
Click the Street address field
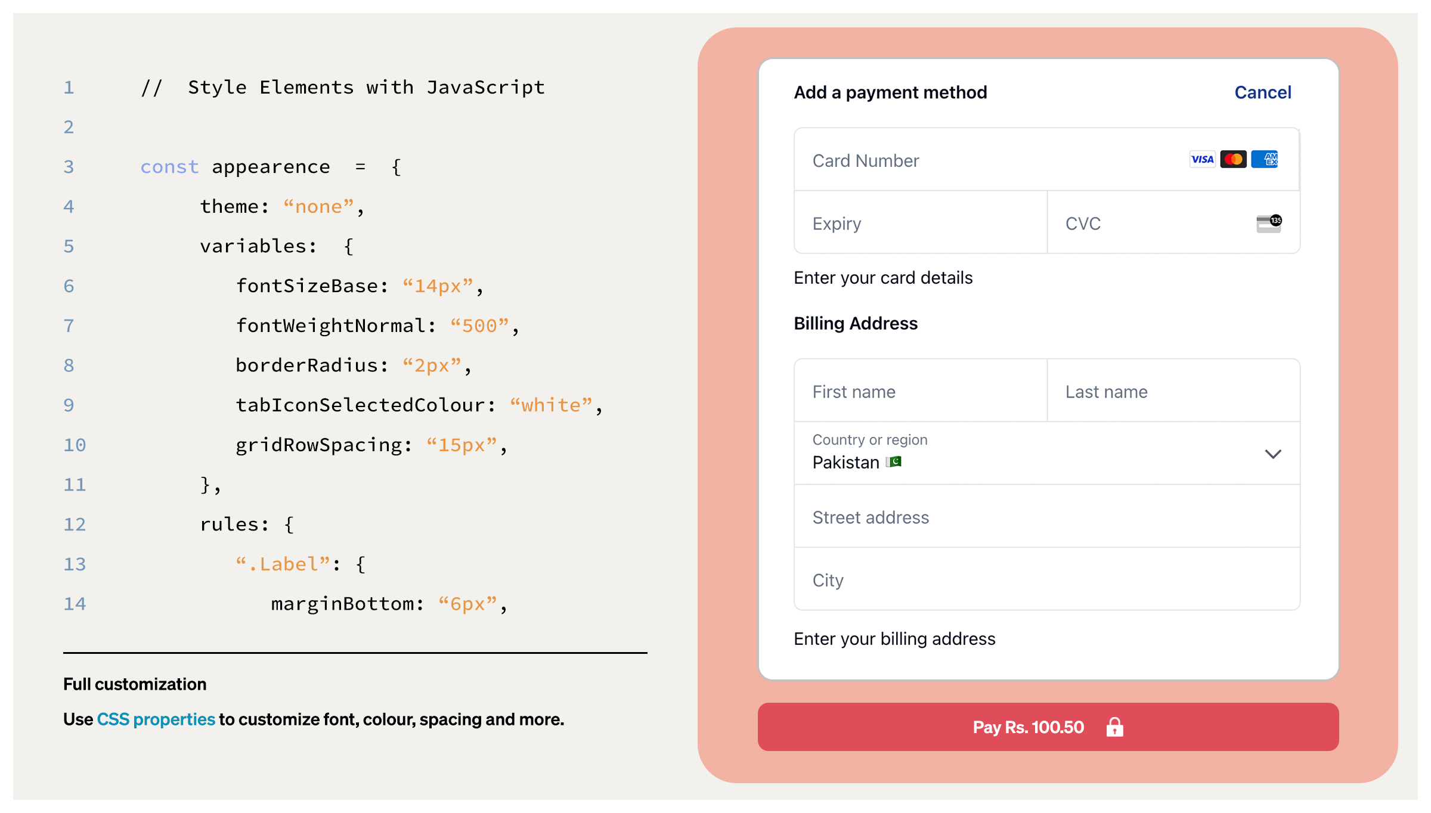point(1046,517)
